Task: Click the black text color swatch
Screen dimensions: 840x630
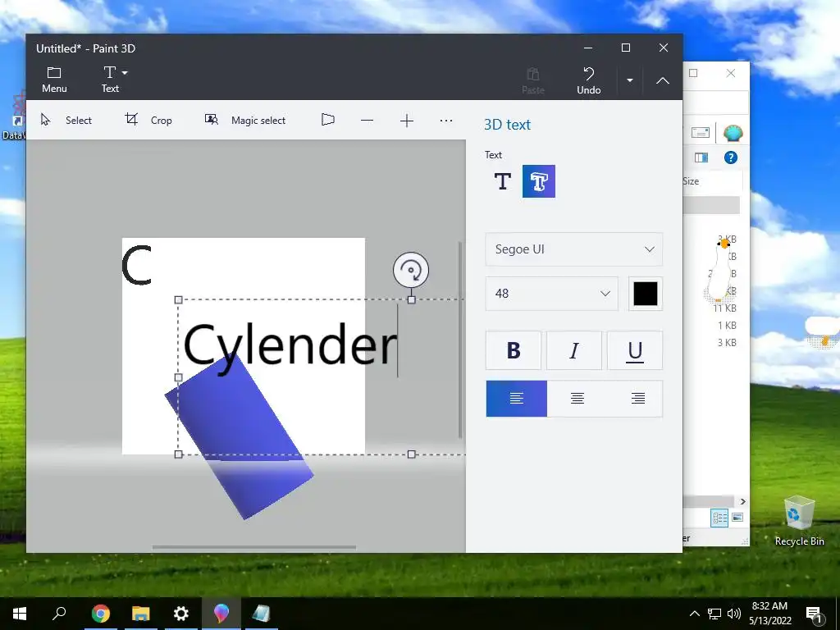Action: [646, 294]
